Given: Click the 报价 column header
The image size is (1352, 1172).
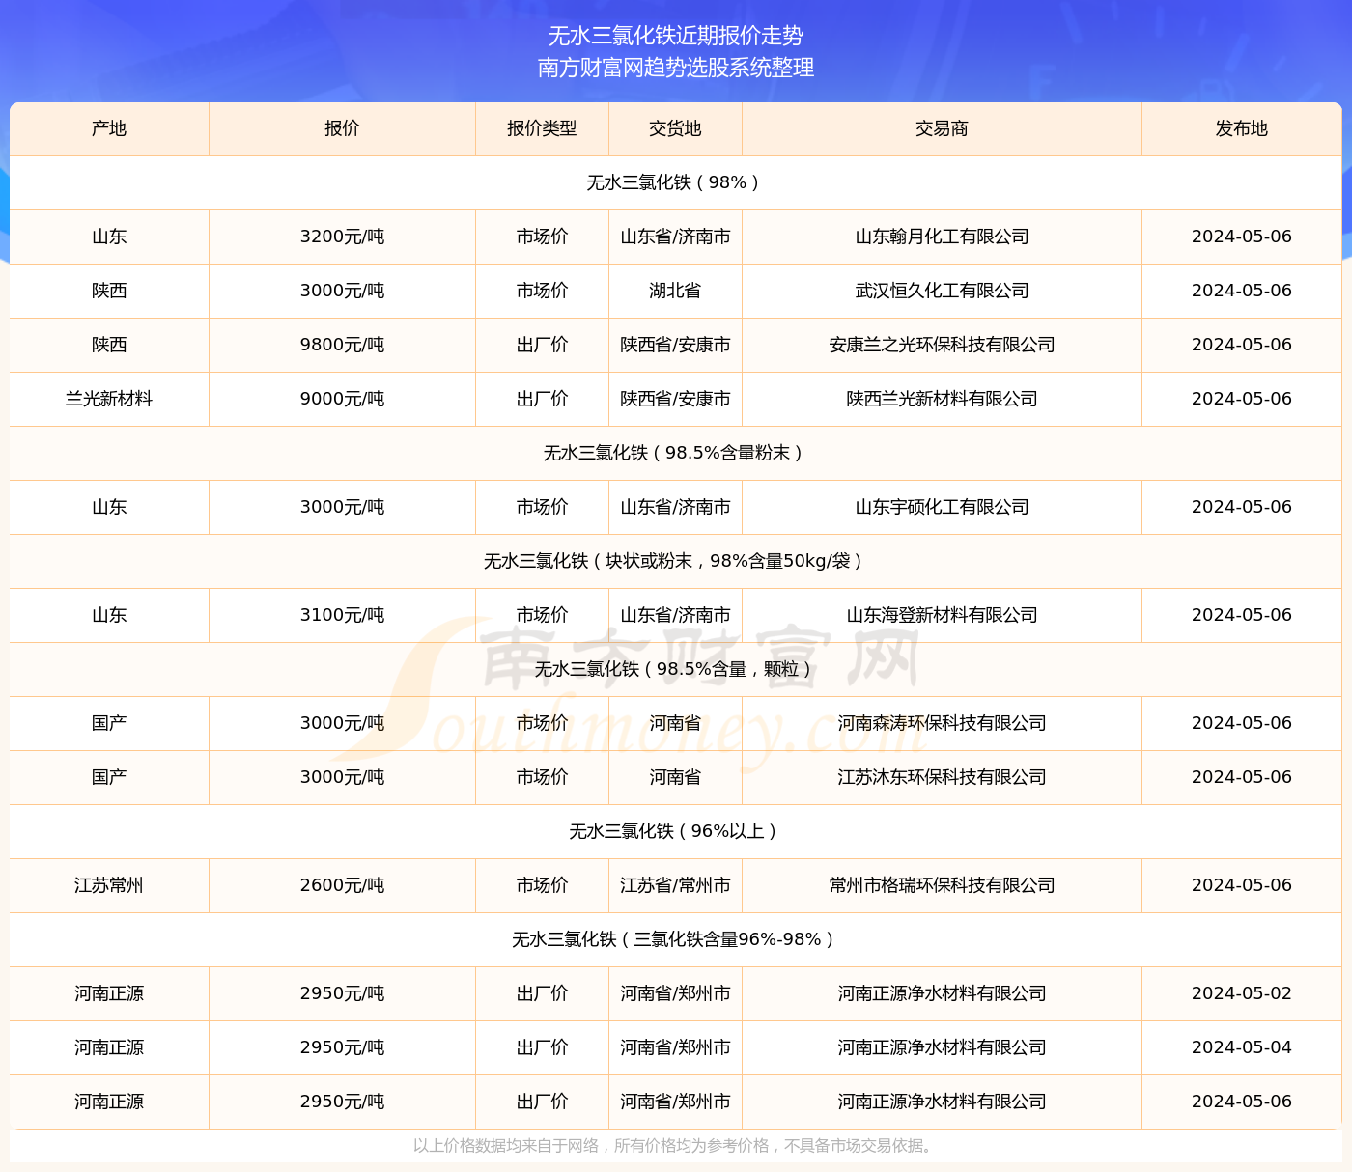Looking at the screenshot, I should [x=342, y=128].
